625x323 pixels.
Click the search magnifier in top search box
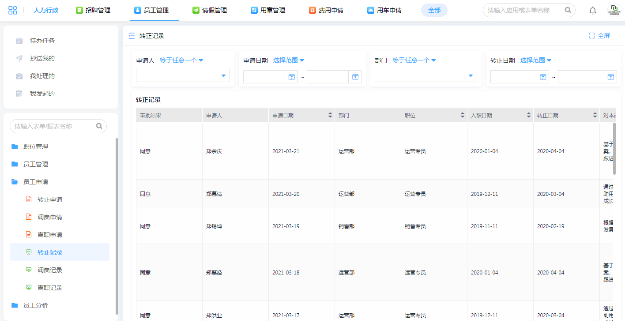tap(568, 10)
